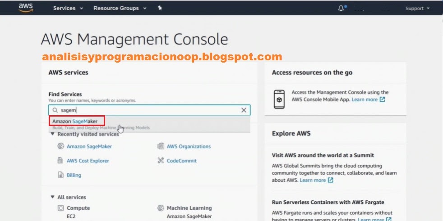The height and width of the screenshot is (221, 443).
Task: Click the pin shortcuts icon
Action: tap(160, 8)
